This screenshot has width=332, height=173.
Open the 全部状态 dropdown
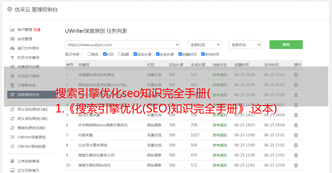pos(245,45)
